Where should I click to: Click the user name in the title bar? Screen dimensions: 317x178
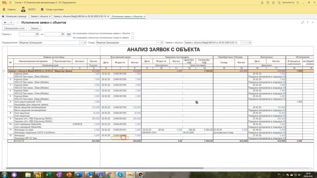tap(288, 2)
